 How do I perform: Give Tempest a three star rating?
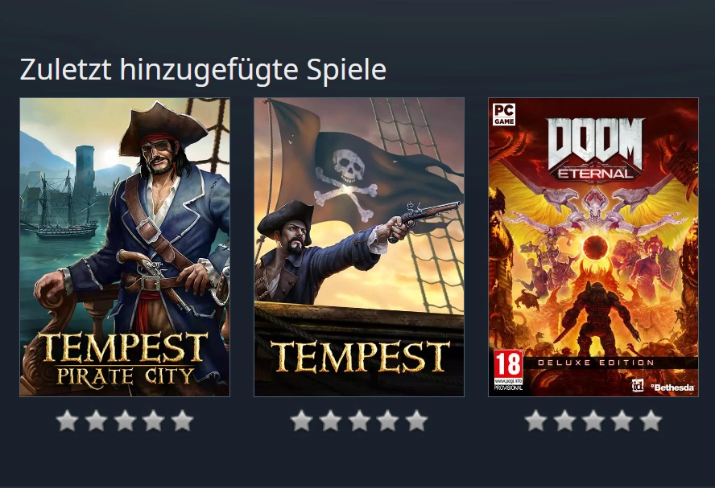(x=359, y=420)
